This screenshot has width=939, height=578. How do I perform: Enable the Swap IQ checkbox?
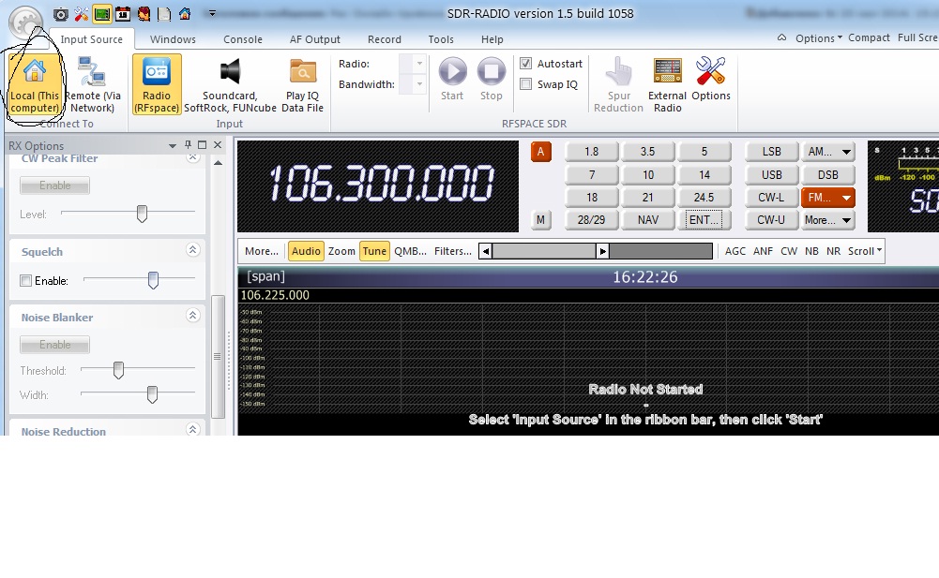tap(526, 84)
